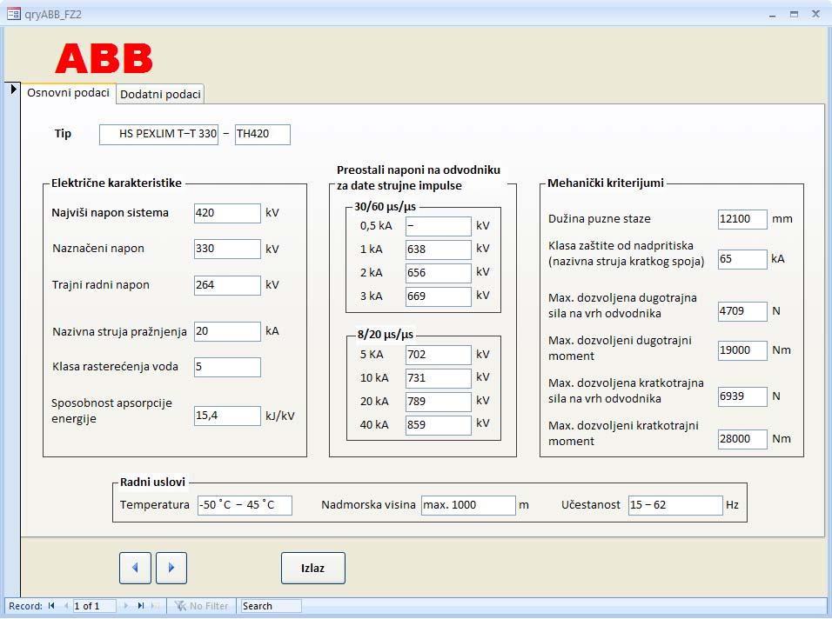The width and height of the screenshot is (832, 619).
Task: Click the 40 kA field showing 859
Action: pos(439,425)
